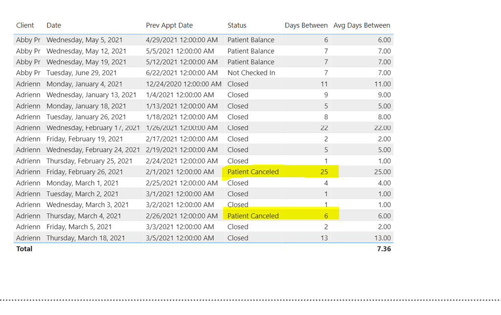
Task: Select Adrienn's Monday, January 4 appointment row
Action: [x=147, y=84]
